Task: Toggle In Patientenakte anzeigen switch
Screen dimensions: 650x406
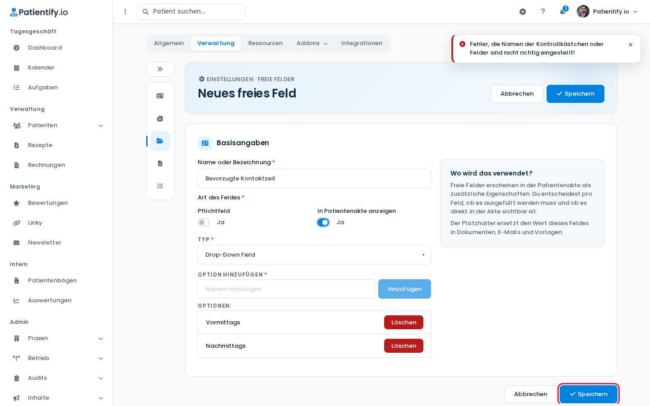Action: click(323, 222)
